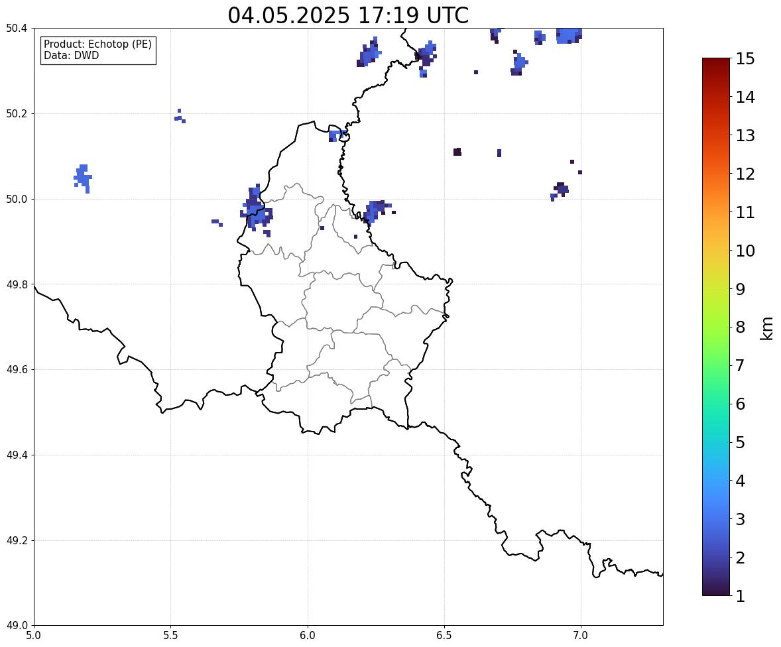Click the colorbar tick label 3
Screen dimensions: 781x647
(x=741, y=519)
